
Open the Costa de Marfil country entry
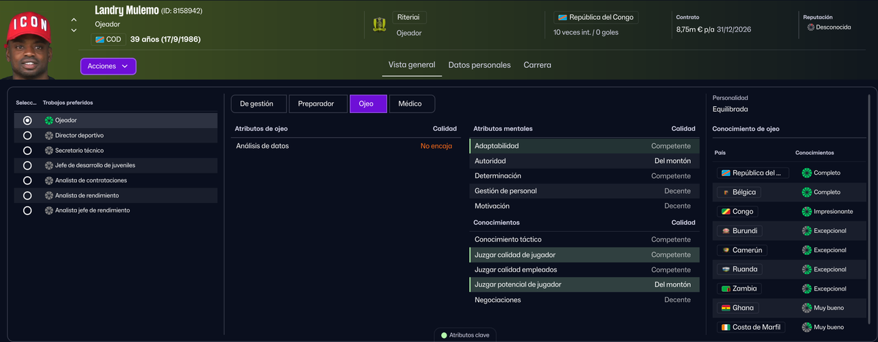pyautogui.click(x=751, y=328)
